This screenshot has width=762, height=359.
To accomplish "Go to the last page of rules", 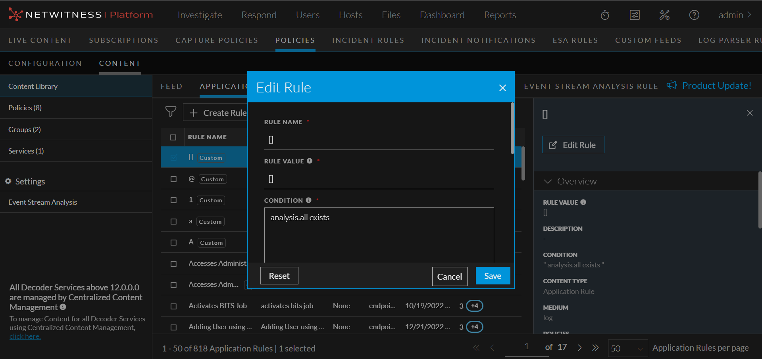I will coord(595,348).
